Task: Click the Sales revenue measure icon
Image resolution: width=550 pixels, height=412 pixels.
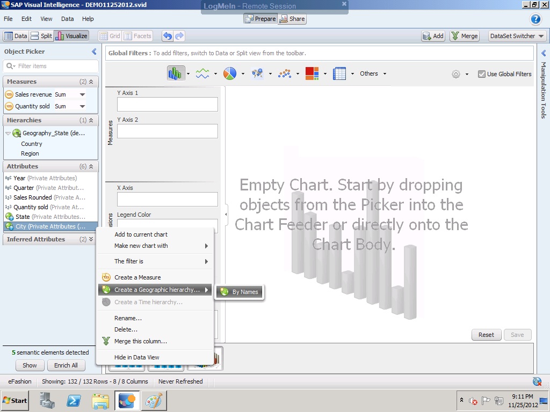Action: [9, 94]
